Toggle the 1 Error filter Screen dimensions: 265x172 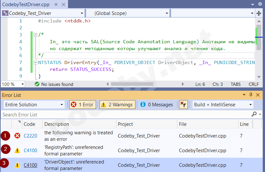[x=82, y=104]
